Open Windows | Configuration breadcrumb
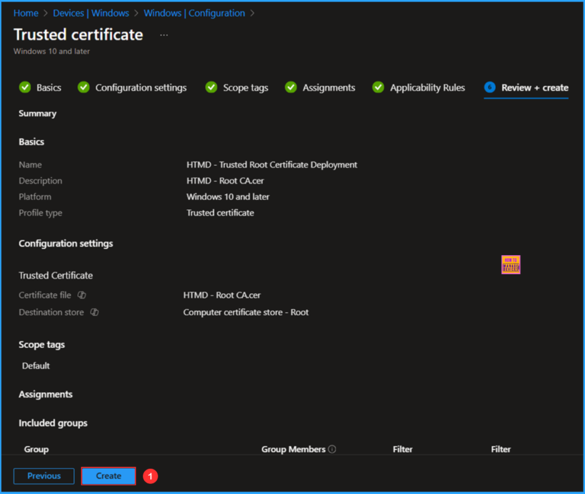Viewport: 585px width, 494px height. pos(194,13)
